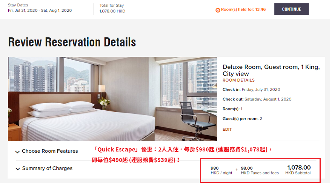Viewport: 332px width, 184px height.
Task: Click the Choose Room Features label
Action: tap(50, 151)
